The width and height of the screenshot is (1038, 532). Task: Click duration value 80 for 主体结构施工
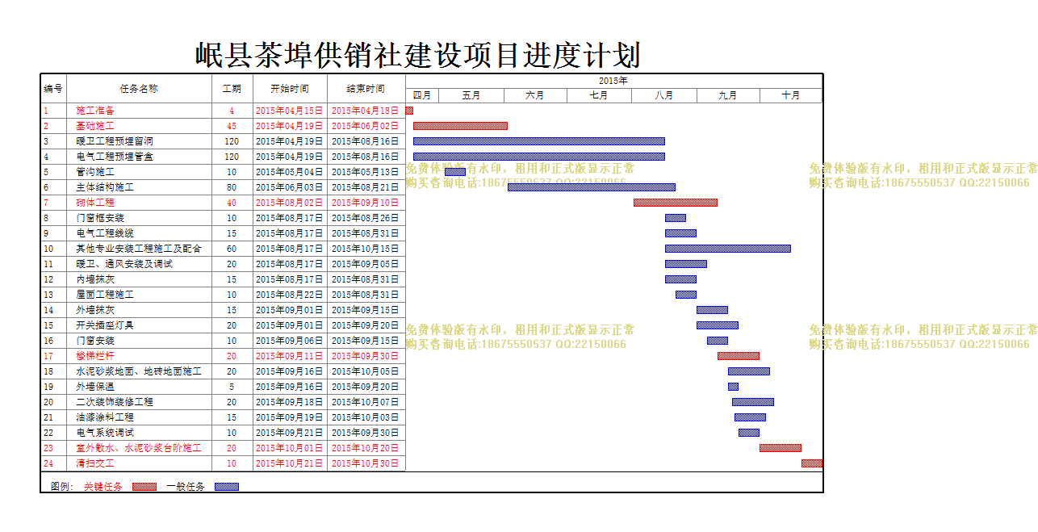pos(232,187)
